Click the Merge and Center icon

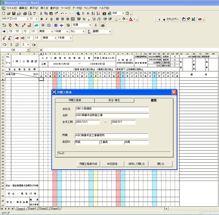(73, 19)
